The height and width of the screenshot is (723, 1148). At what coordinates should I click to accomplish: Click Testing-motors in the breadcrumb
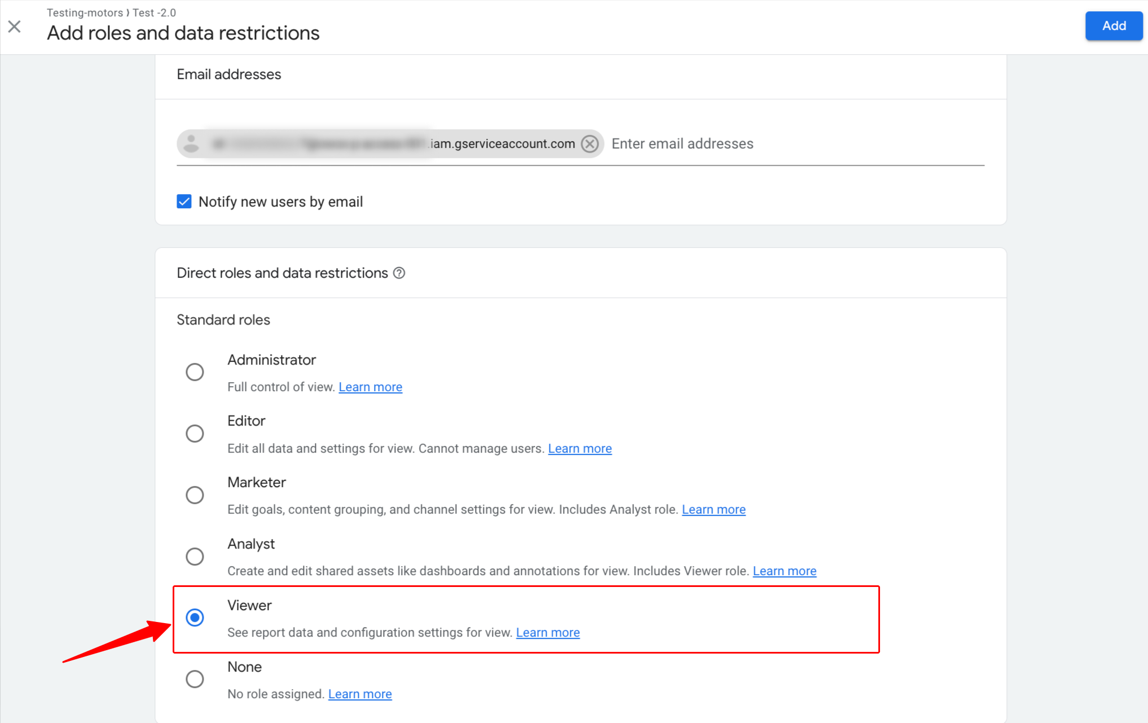[85, 12]
